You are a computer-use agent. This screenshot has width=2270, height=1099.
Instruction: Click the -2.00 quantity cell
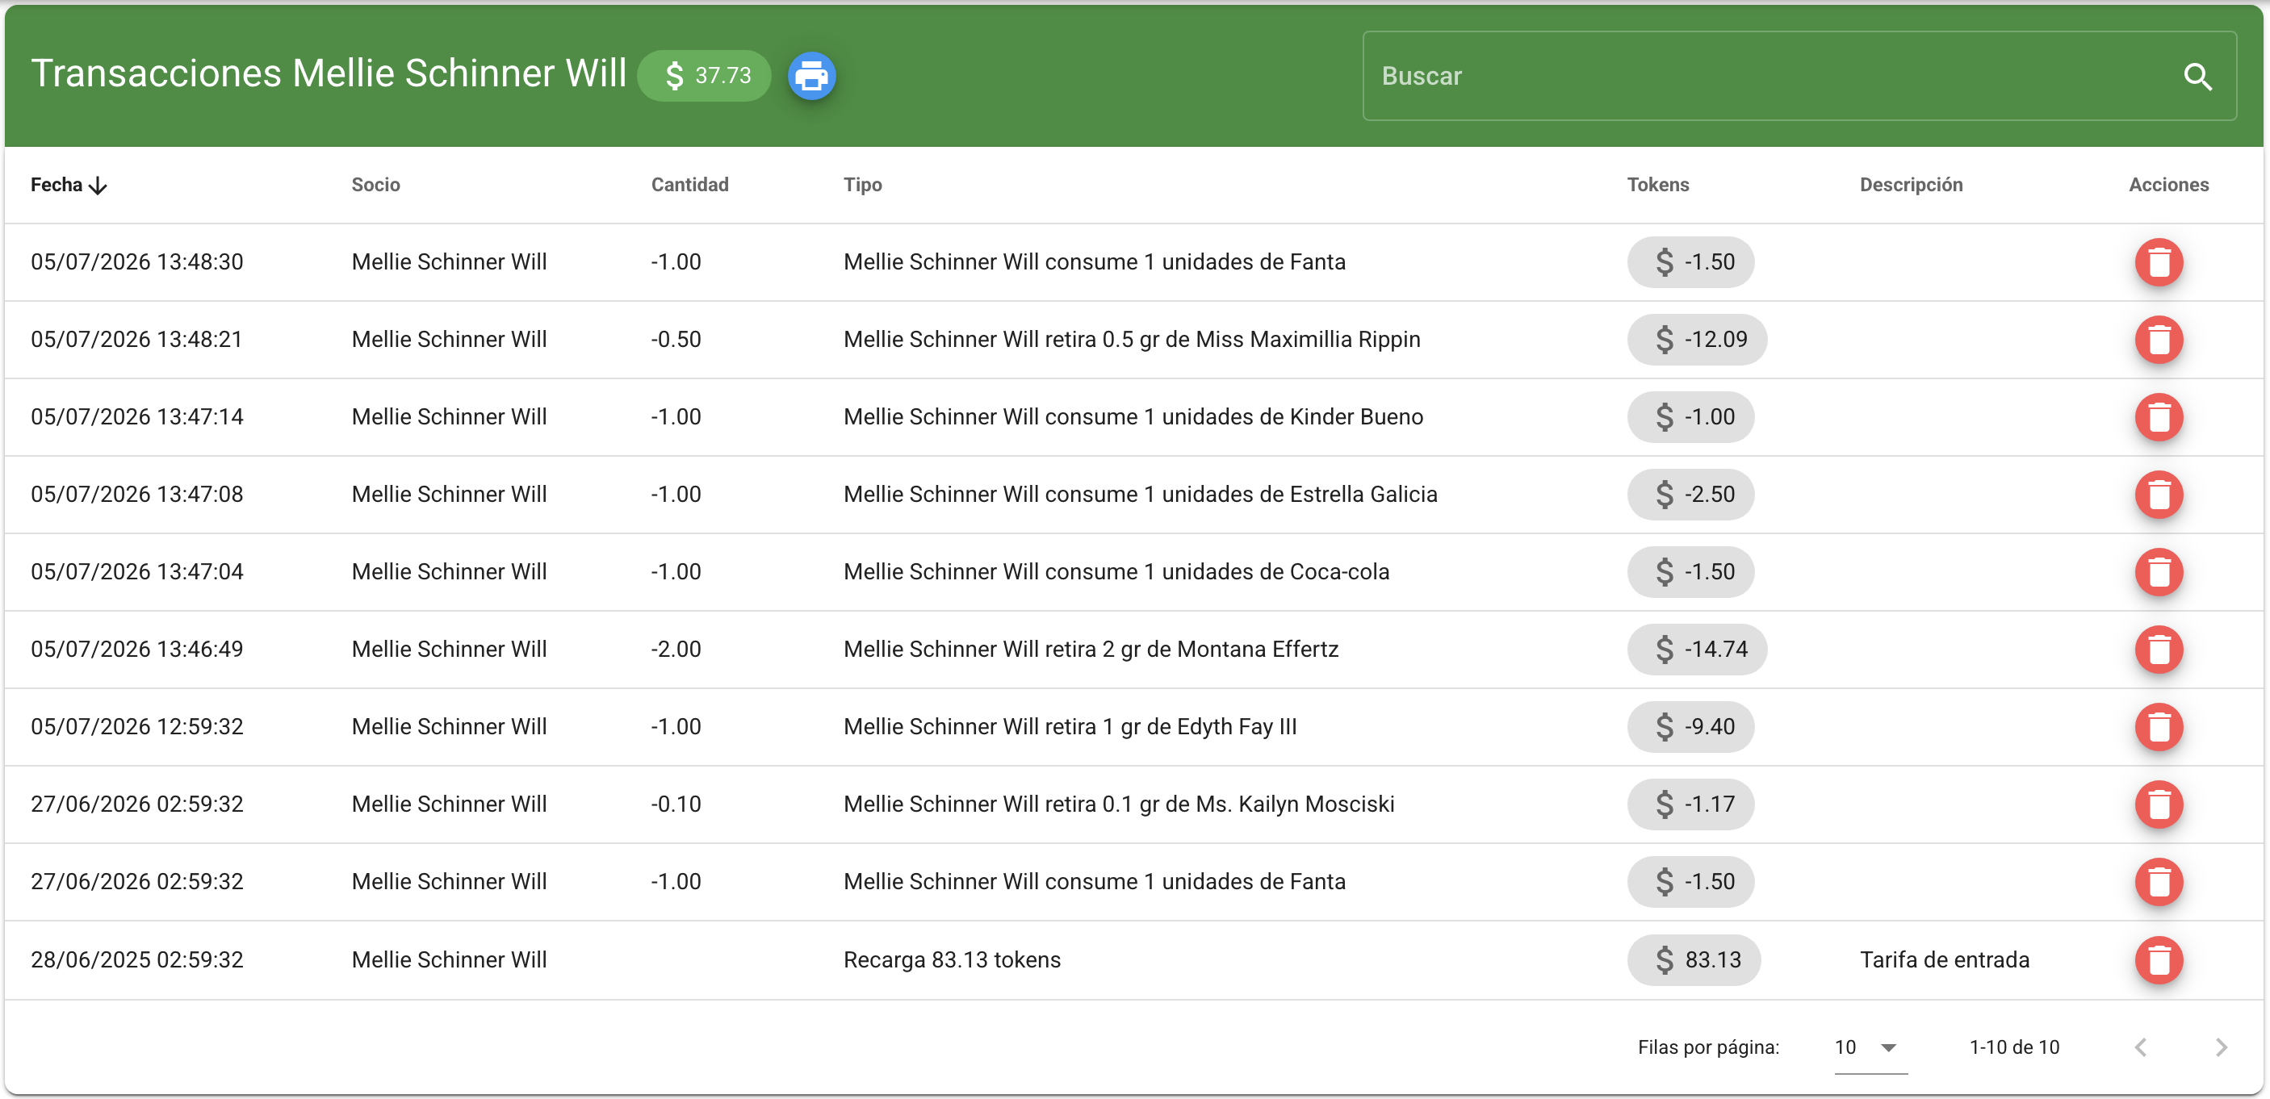click(x=676, y=650)
